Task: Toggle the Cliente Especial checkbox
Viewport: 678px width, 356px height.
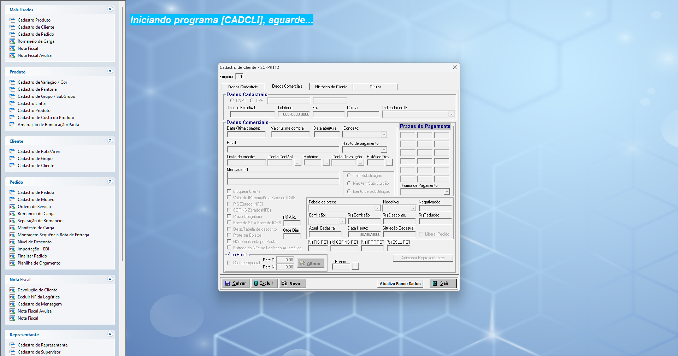Action: 229,263
